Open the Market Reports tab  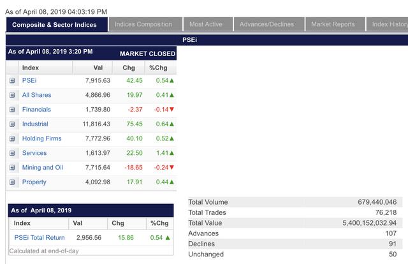335,24
